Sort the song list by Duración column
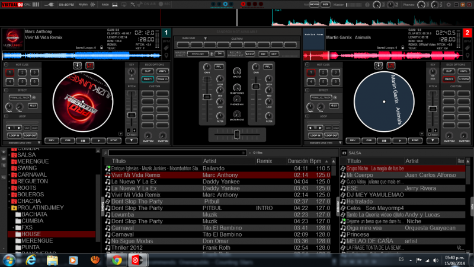This screenshot has height=267, width=474. click(x=297, y=161)
